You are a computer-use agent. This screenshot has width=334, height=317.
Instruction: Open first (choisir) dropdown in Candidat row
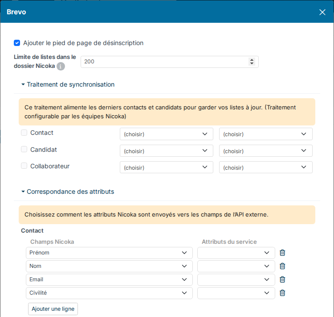click(x=167, y=151)
